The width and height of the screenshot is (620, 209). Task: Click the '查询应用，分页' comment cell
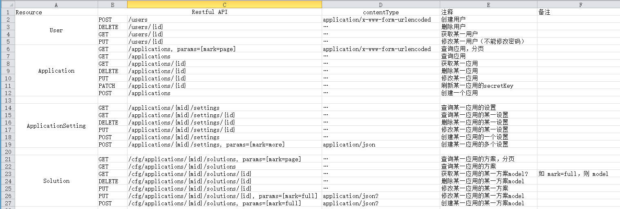tap(488, 49)
